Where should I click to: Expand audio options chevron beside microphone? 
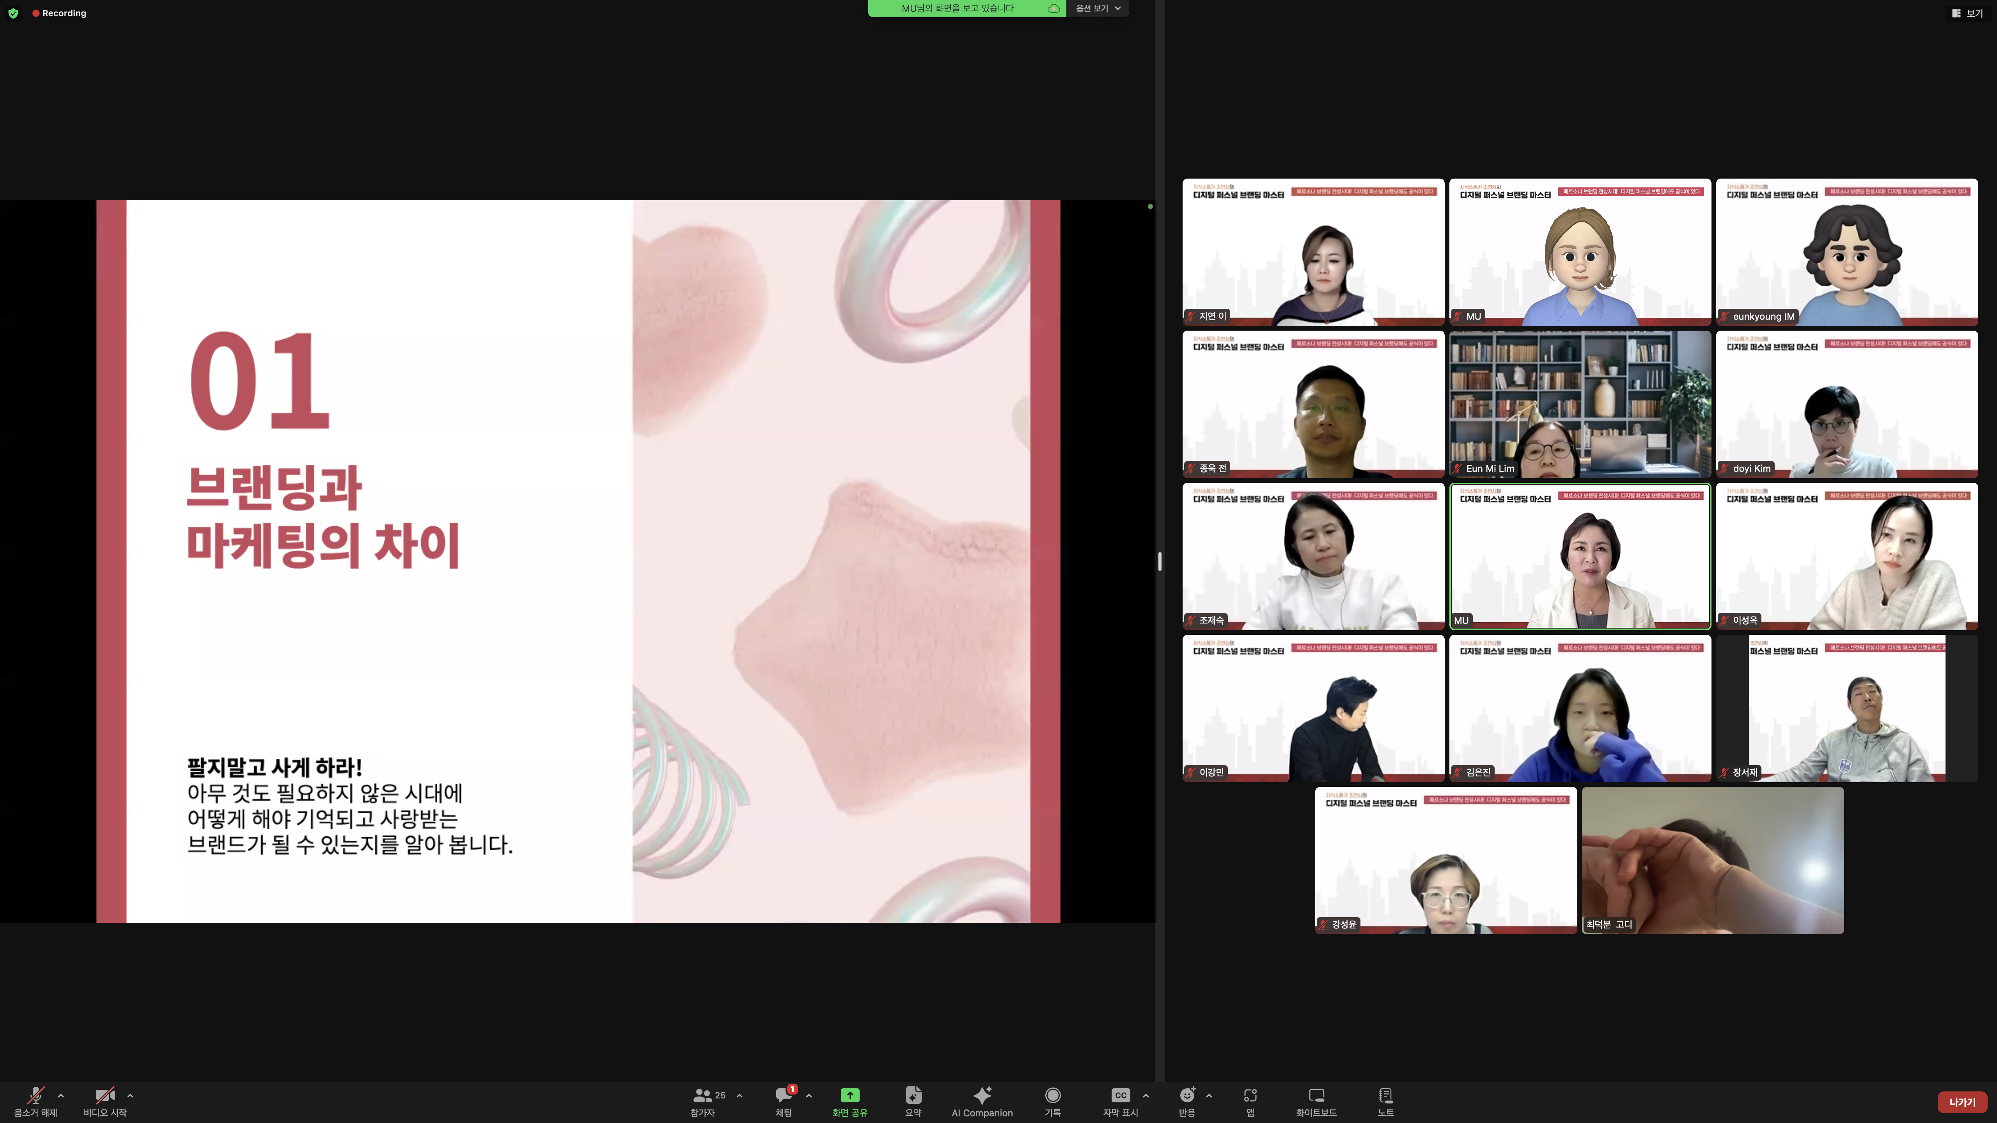click(60, 1095)
